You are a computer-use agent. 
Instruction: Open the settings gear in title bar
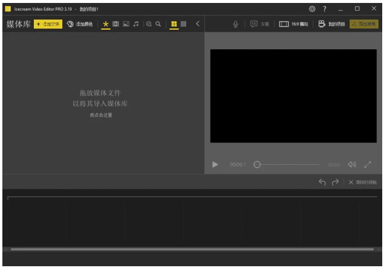pyautogui.click(x=312, y=9)
